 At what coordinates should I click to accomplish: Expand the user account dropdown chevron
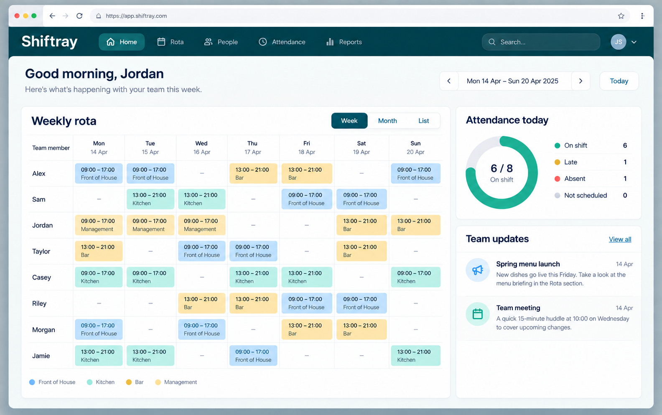pyautogui.click(x=634, y=42)
